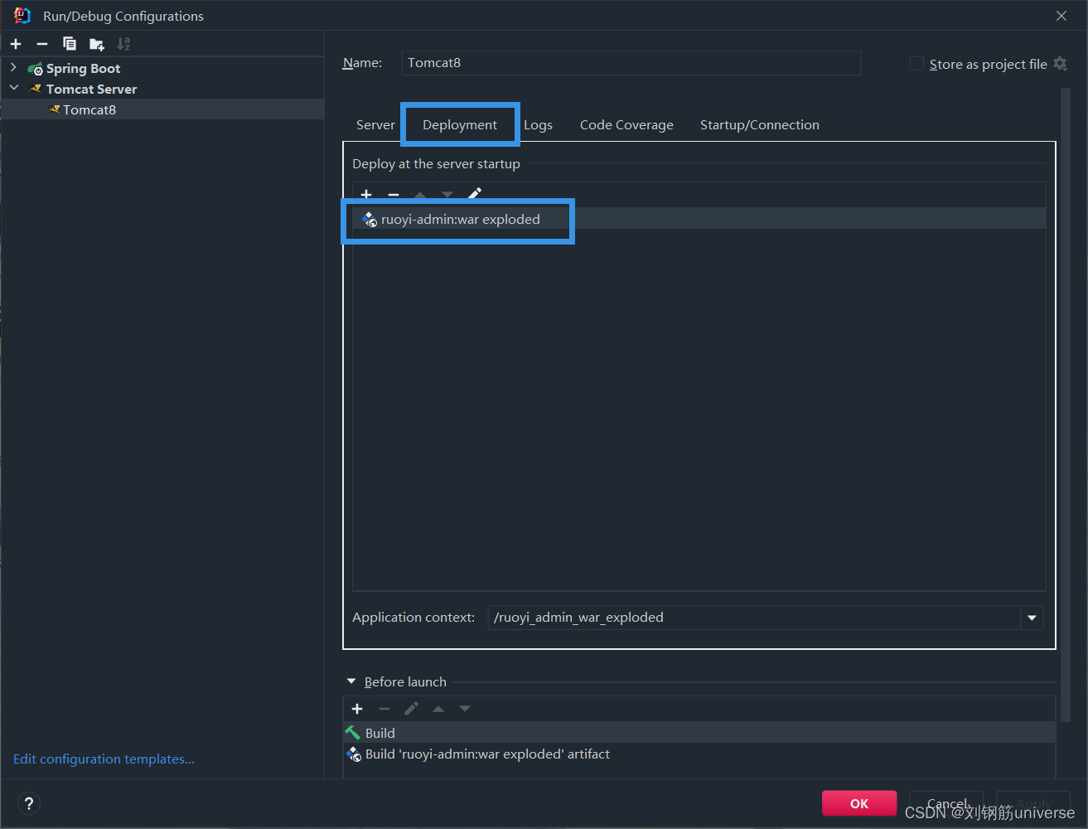The image size is (1088, 829).
Task: Remove selected configuration with minus icon
Action: tap(42, 44)
